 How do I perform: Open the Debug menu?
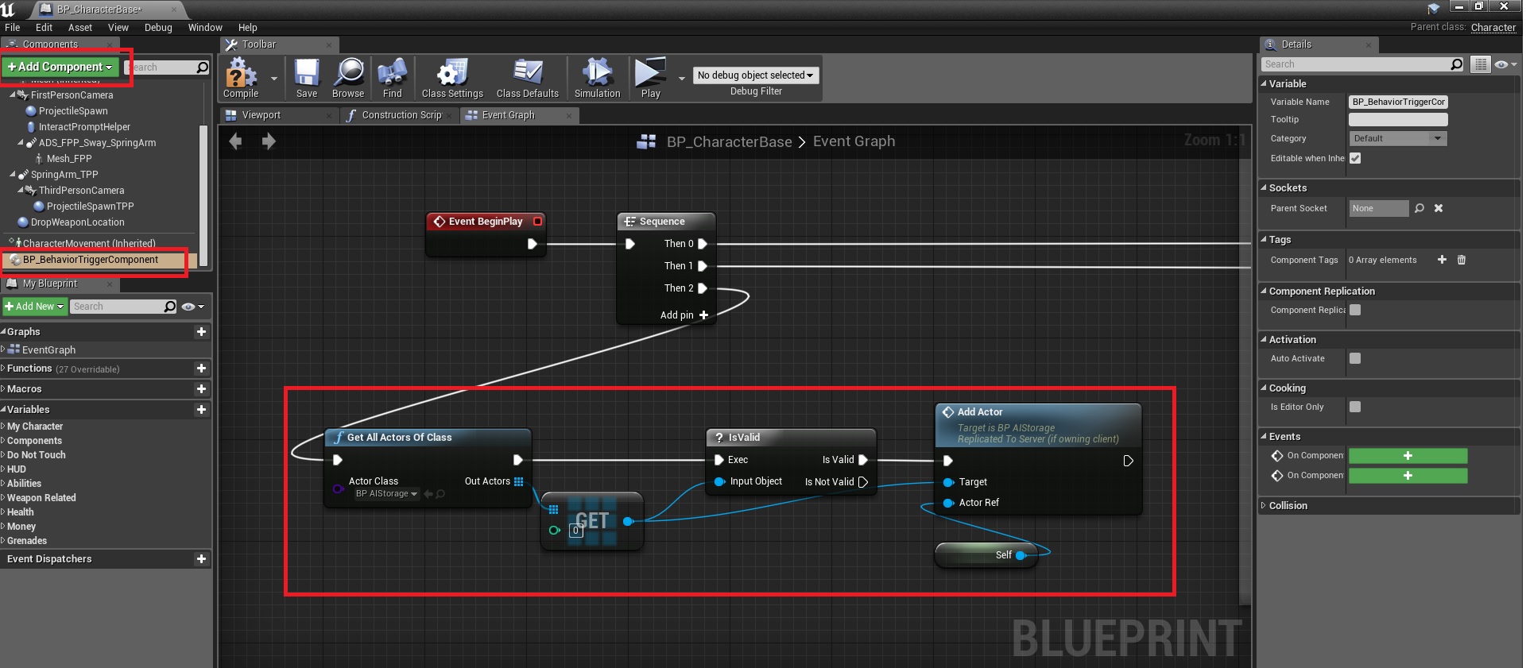158,28
